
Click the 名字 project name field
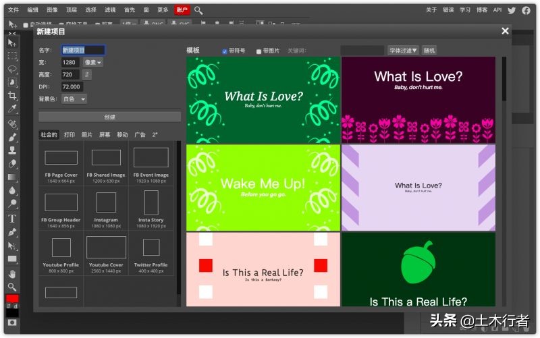tap(83, 50)
